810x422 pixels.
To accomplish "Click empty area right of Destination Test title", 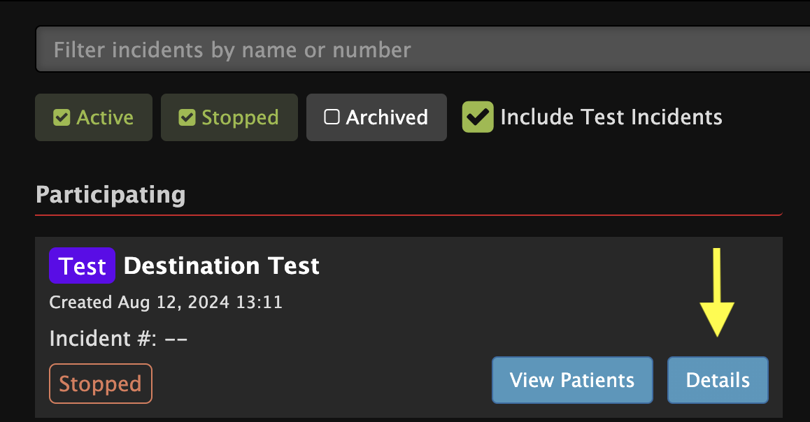I will (x=506, y=265).
